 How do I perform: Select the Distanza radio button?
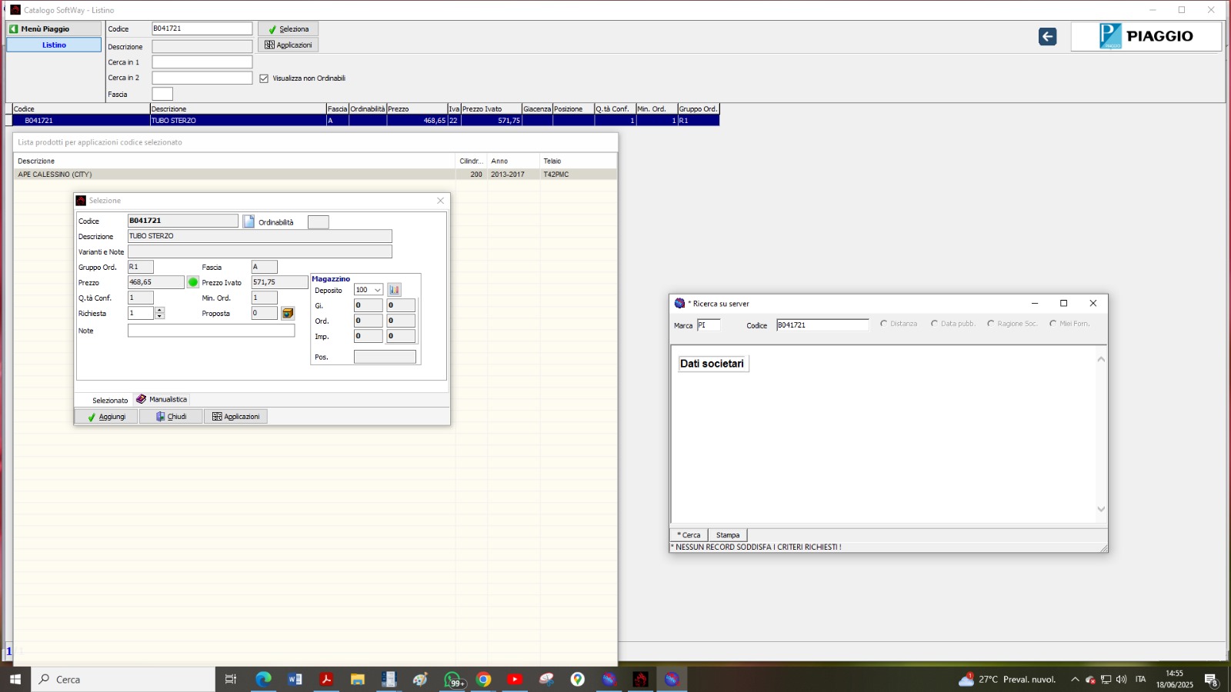pos(884,324)
